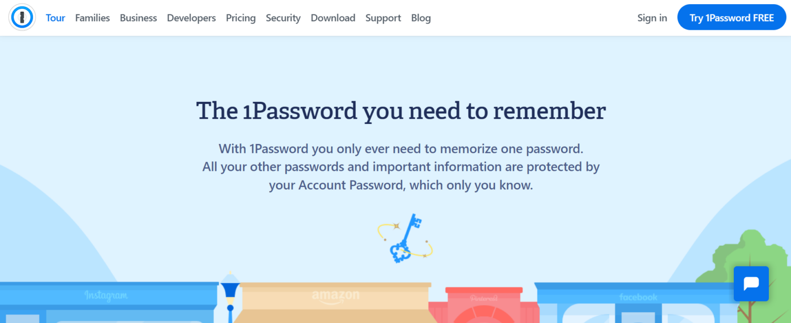Open the 1Password Blog
The width and height of the screenshot is (791, 323).
pyautogui.click(x=421, y=17)
